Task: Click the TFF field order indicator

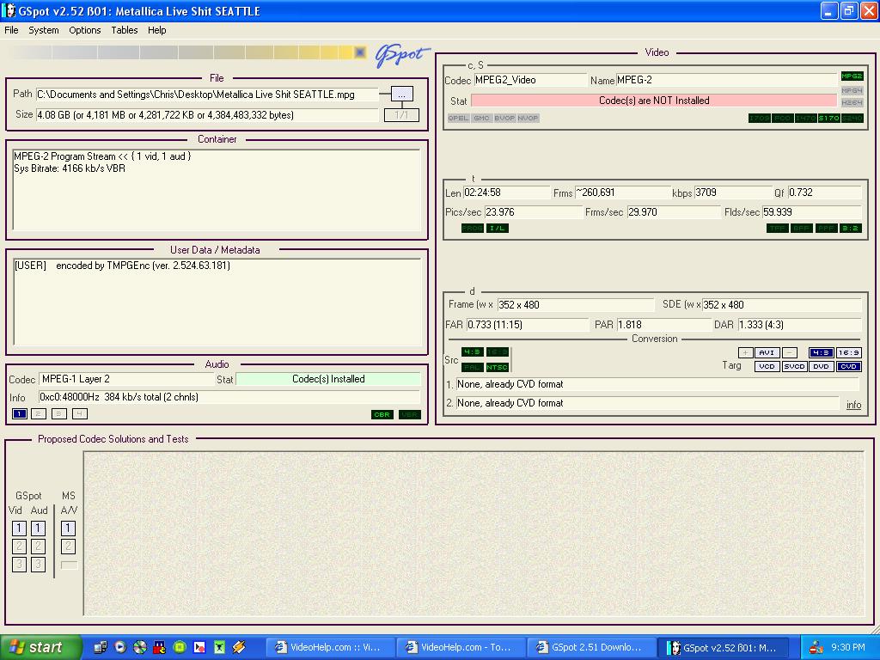Action: [x=777, y=229]
